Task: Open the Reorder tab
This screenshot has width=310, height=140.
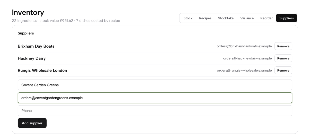Action: tap(266, 18)
